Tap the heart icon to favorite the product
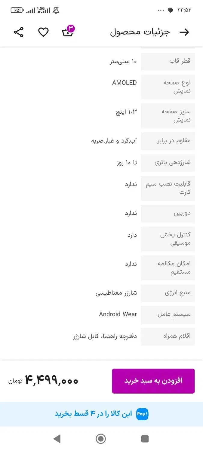The width and height of the screenshot is (203, 451). (x=43, y=32)
